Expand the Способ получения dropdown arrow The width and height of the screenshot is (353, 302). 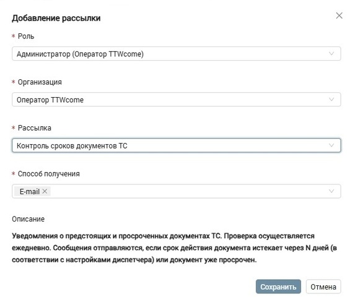click(x=331, y=191)
